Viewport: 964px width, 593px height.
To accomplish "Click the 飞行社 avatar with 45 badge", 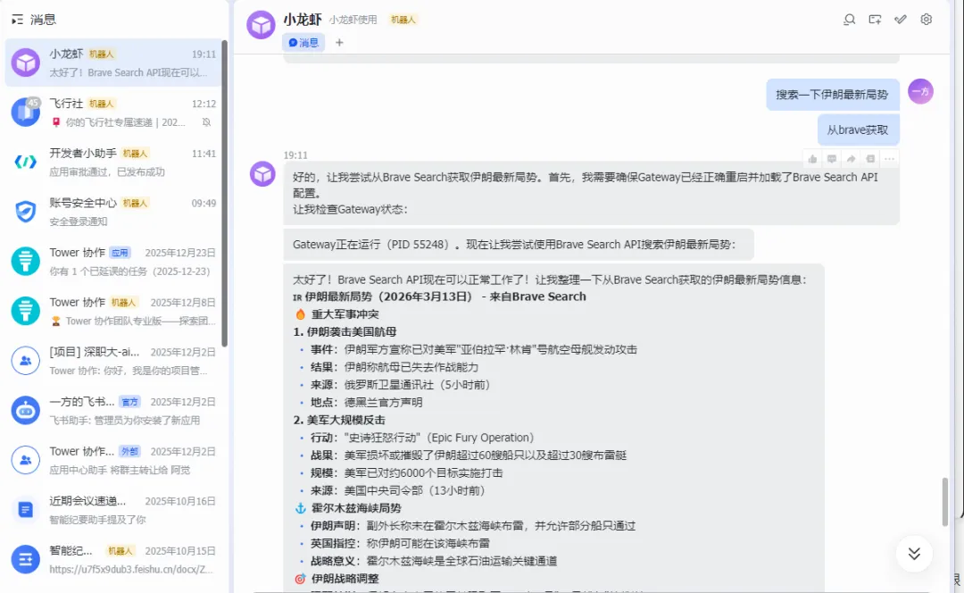I will [26, 112].
